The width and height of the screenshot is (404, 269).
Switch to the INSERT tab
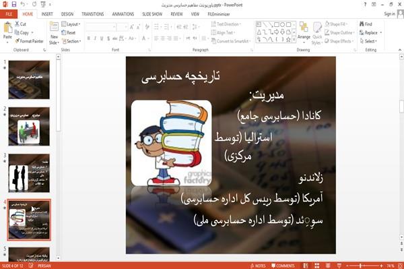(x=47, y=14)
